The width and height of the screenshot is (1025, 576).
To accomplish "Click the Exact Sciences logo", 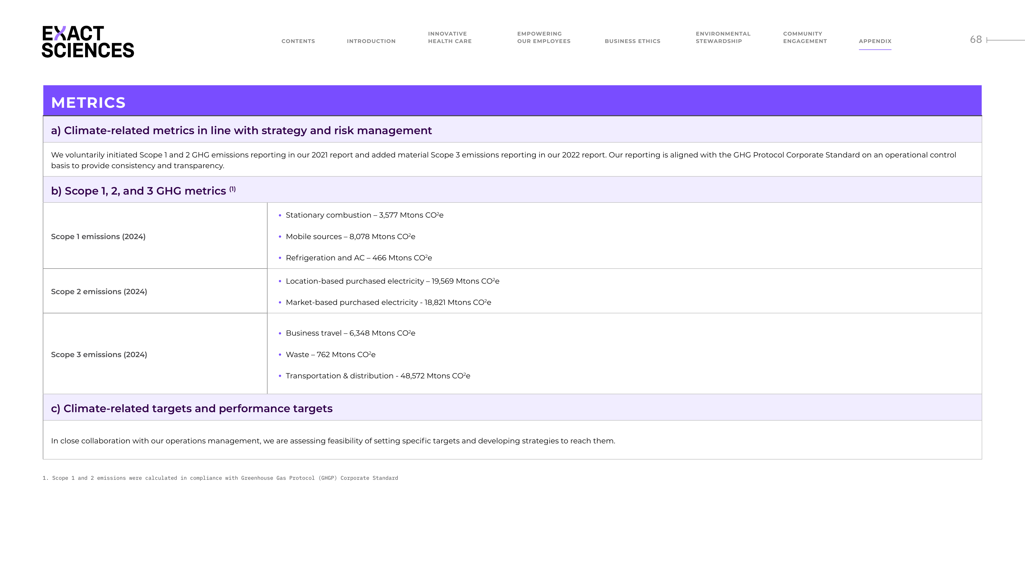I will (x=88, y=42).
